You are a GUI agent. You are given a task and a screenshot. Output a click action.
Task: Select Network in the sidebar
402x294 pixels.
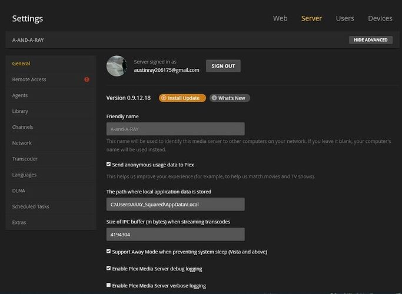click(x=51, y=143)
